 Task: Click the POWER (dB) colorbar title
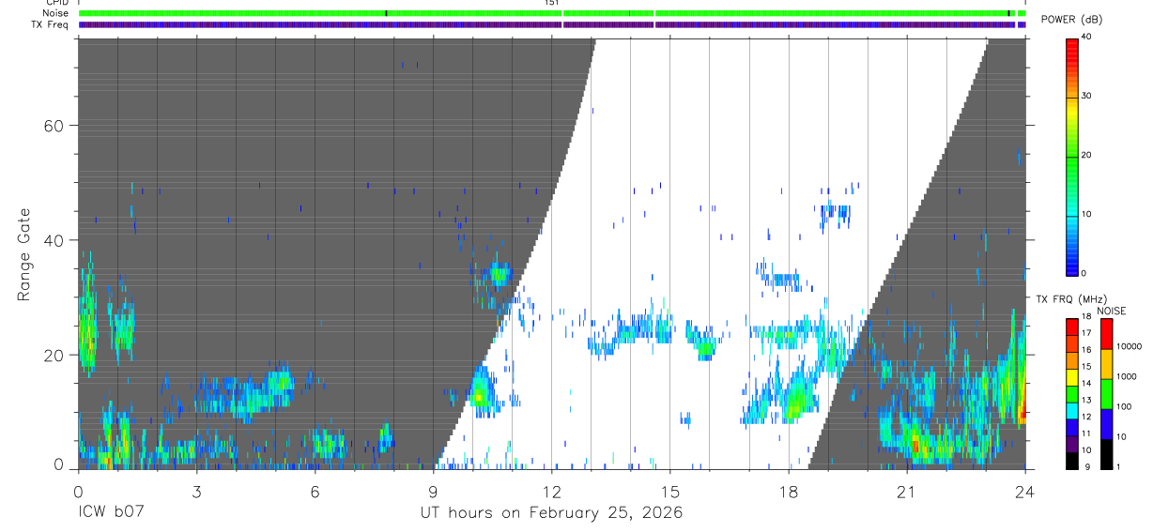tap(1072, 20)
